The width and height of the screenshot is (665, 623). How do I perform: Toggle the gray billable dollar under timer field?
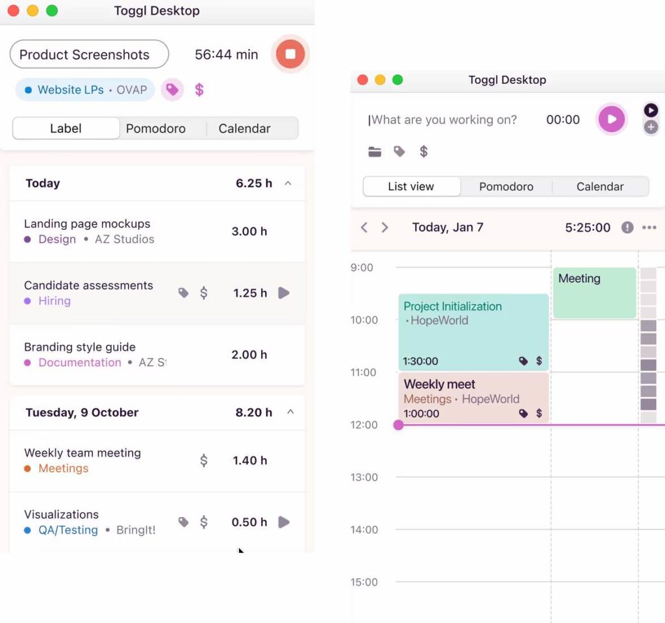423,151
